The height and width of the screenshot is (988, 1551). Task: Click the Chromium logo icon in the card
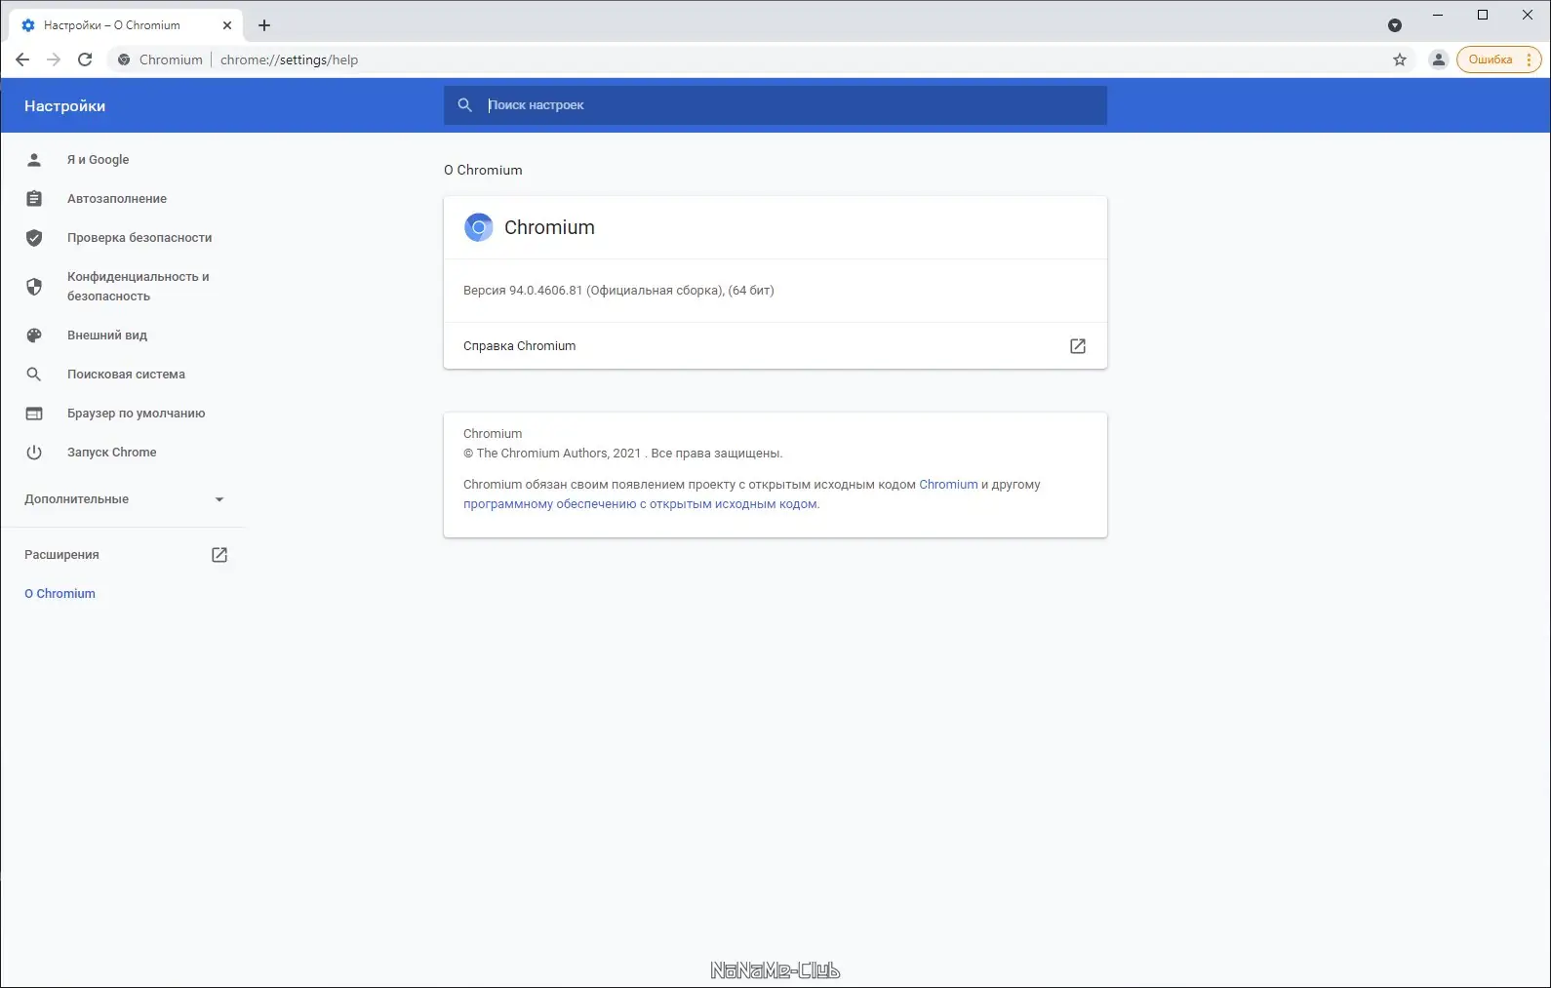click(479, 227)
